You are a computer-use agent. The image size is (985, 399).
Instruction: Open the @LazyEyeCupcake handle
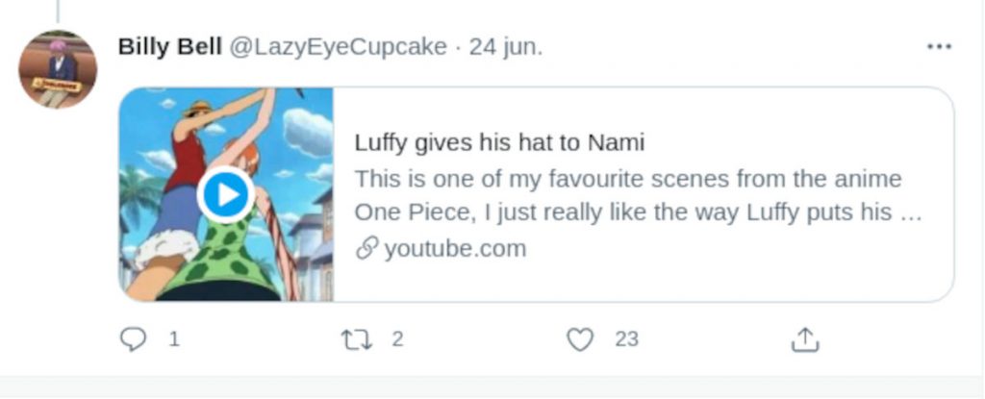click(337, 47)
